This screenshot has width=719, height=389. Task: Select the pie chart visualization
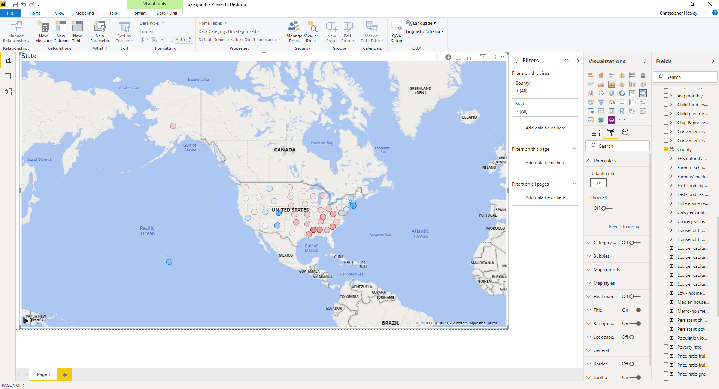(x=612, y=93)
